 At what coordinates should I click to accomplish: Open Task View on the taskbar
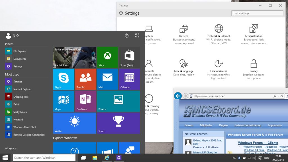(x=83, y=158)
